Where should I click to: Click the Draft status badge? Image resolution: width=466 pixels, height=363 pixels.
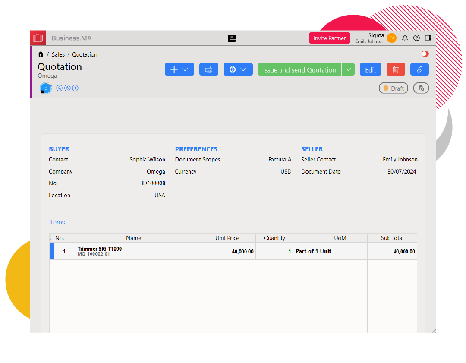[393, 88]
